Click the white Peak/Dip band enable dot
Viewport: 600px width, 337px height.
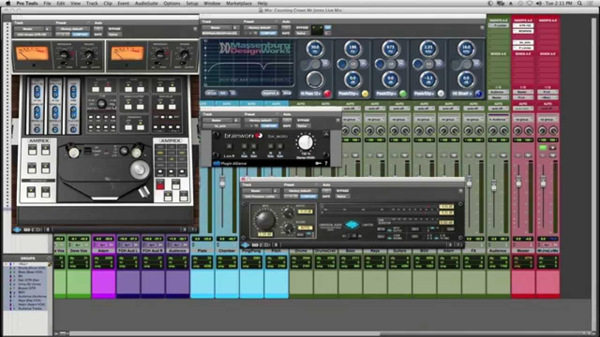coord(441,94)
